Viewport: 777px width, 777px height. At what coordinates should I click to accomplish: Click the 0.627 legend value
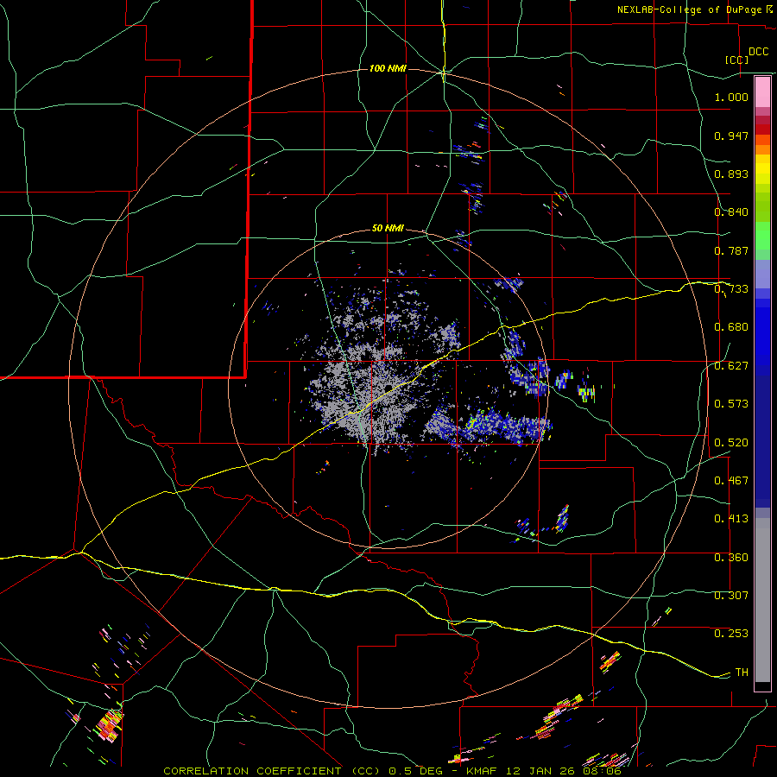[731, 366]
